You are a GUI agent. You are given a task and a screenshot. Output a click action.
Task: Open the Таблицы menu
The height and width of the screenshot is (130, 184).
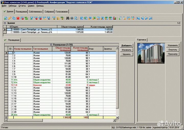pyautogui.click(x=12, y=6)
